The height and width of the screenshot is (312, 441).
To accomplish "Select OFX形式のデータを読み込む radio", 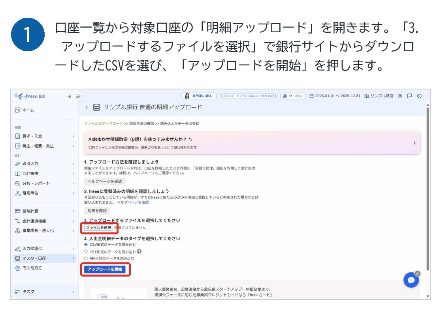I will coord(86,252).
